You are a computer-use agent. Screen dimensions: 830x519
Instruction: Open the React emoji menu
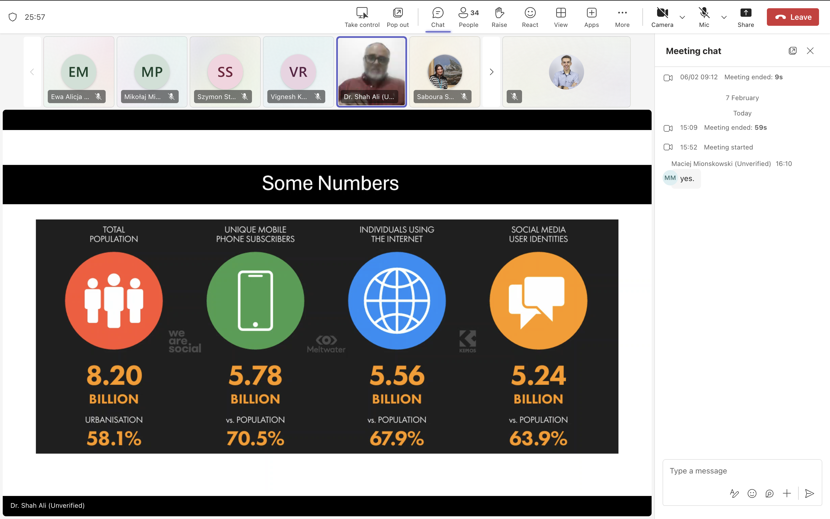(530, 17)
